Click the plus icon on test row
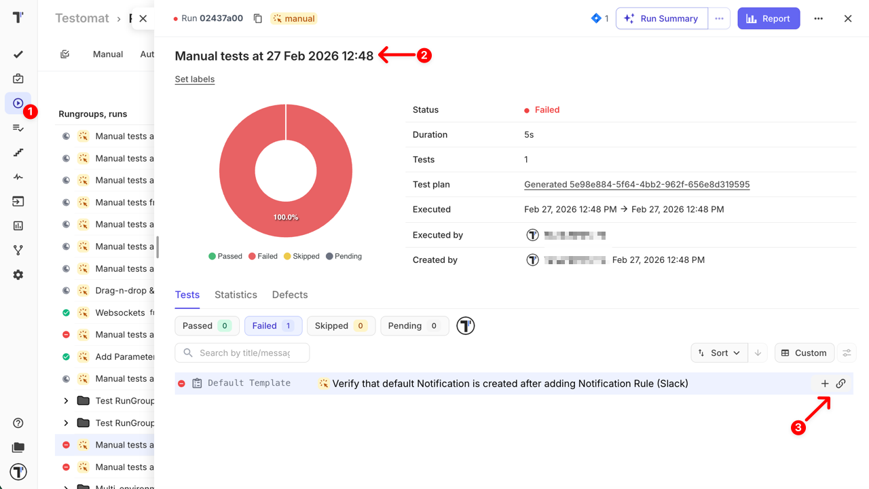The width and height of the screenshot is (869, 489). click(x=825, y=384)
